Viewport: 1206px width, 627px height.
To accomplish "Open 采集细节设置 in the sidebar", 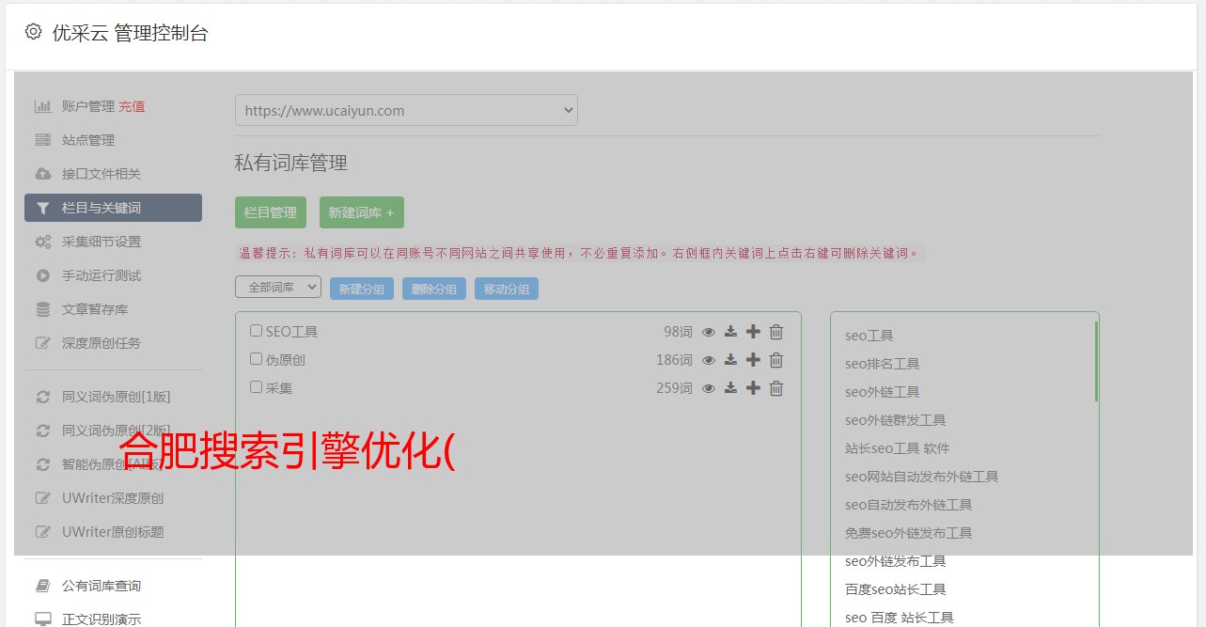I will [102, 242].
